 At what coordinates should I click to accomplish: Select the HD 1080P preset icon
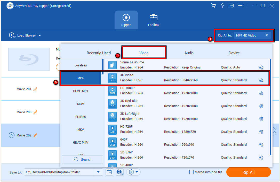[113, 91]
